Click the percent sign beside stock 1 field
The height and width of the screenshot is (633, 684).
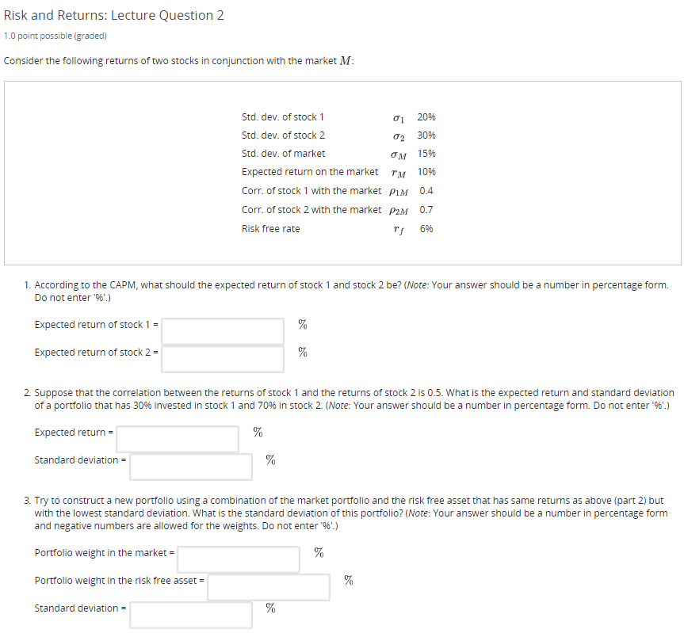coord(300,324)
